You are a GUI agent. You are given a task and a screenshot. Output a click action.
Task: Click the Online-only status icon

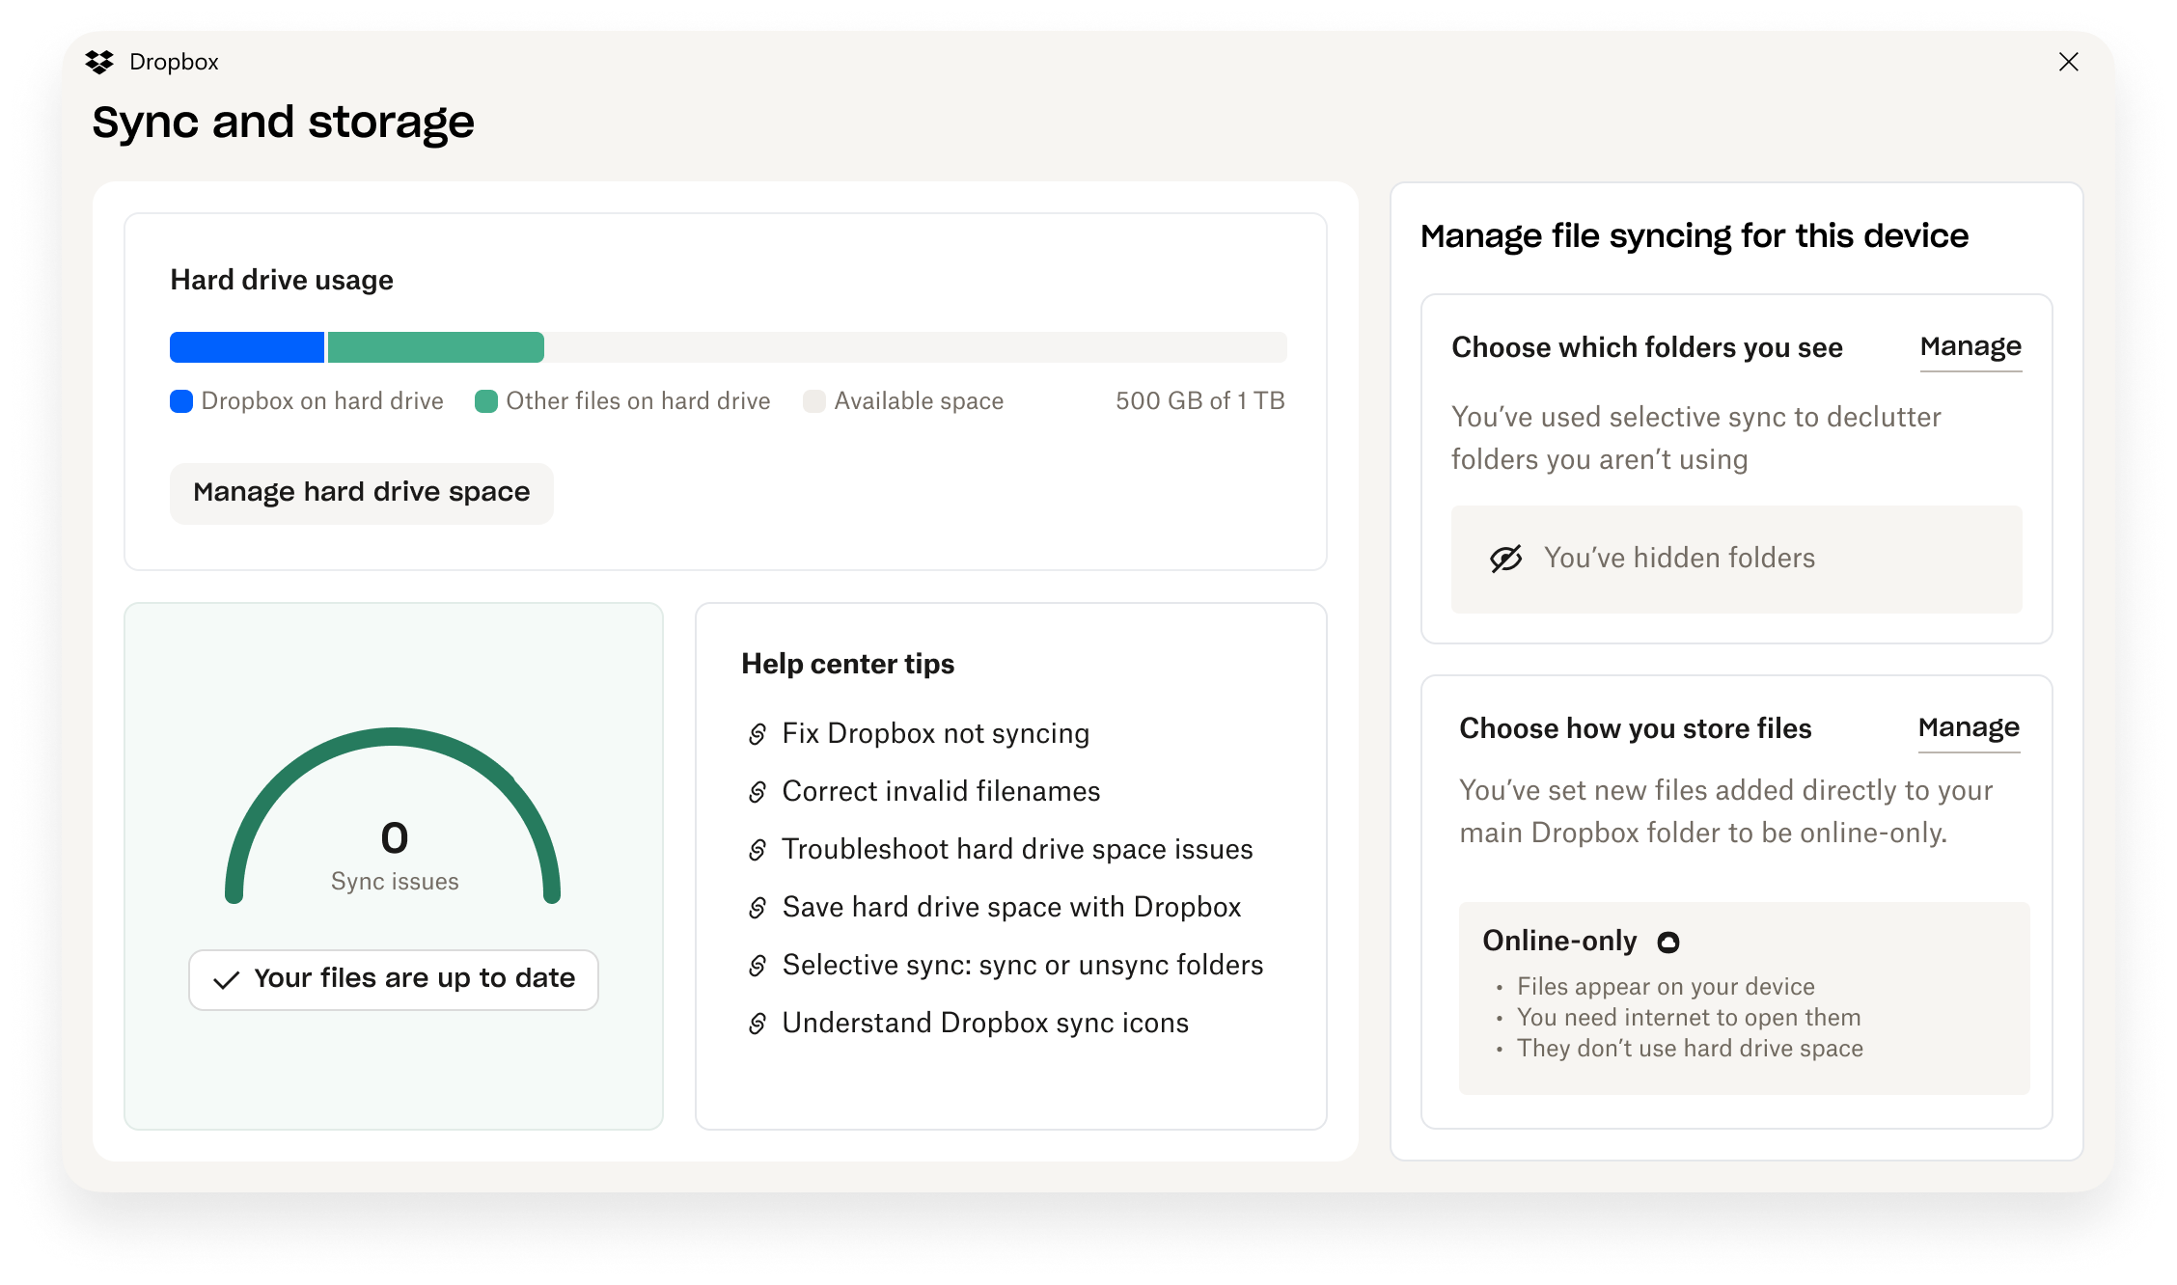coord(1668,941)
